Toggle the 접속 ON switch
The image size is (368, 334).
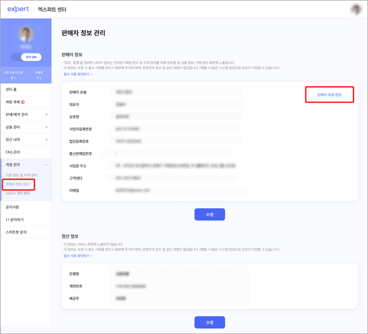click(26, 57)
